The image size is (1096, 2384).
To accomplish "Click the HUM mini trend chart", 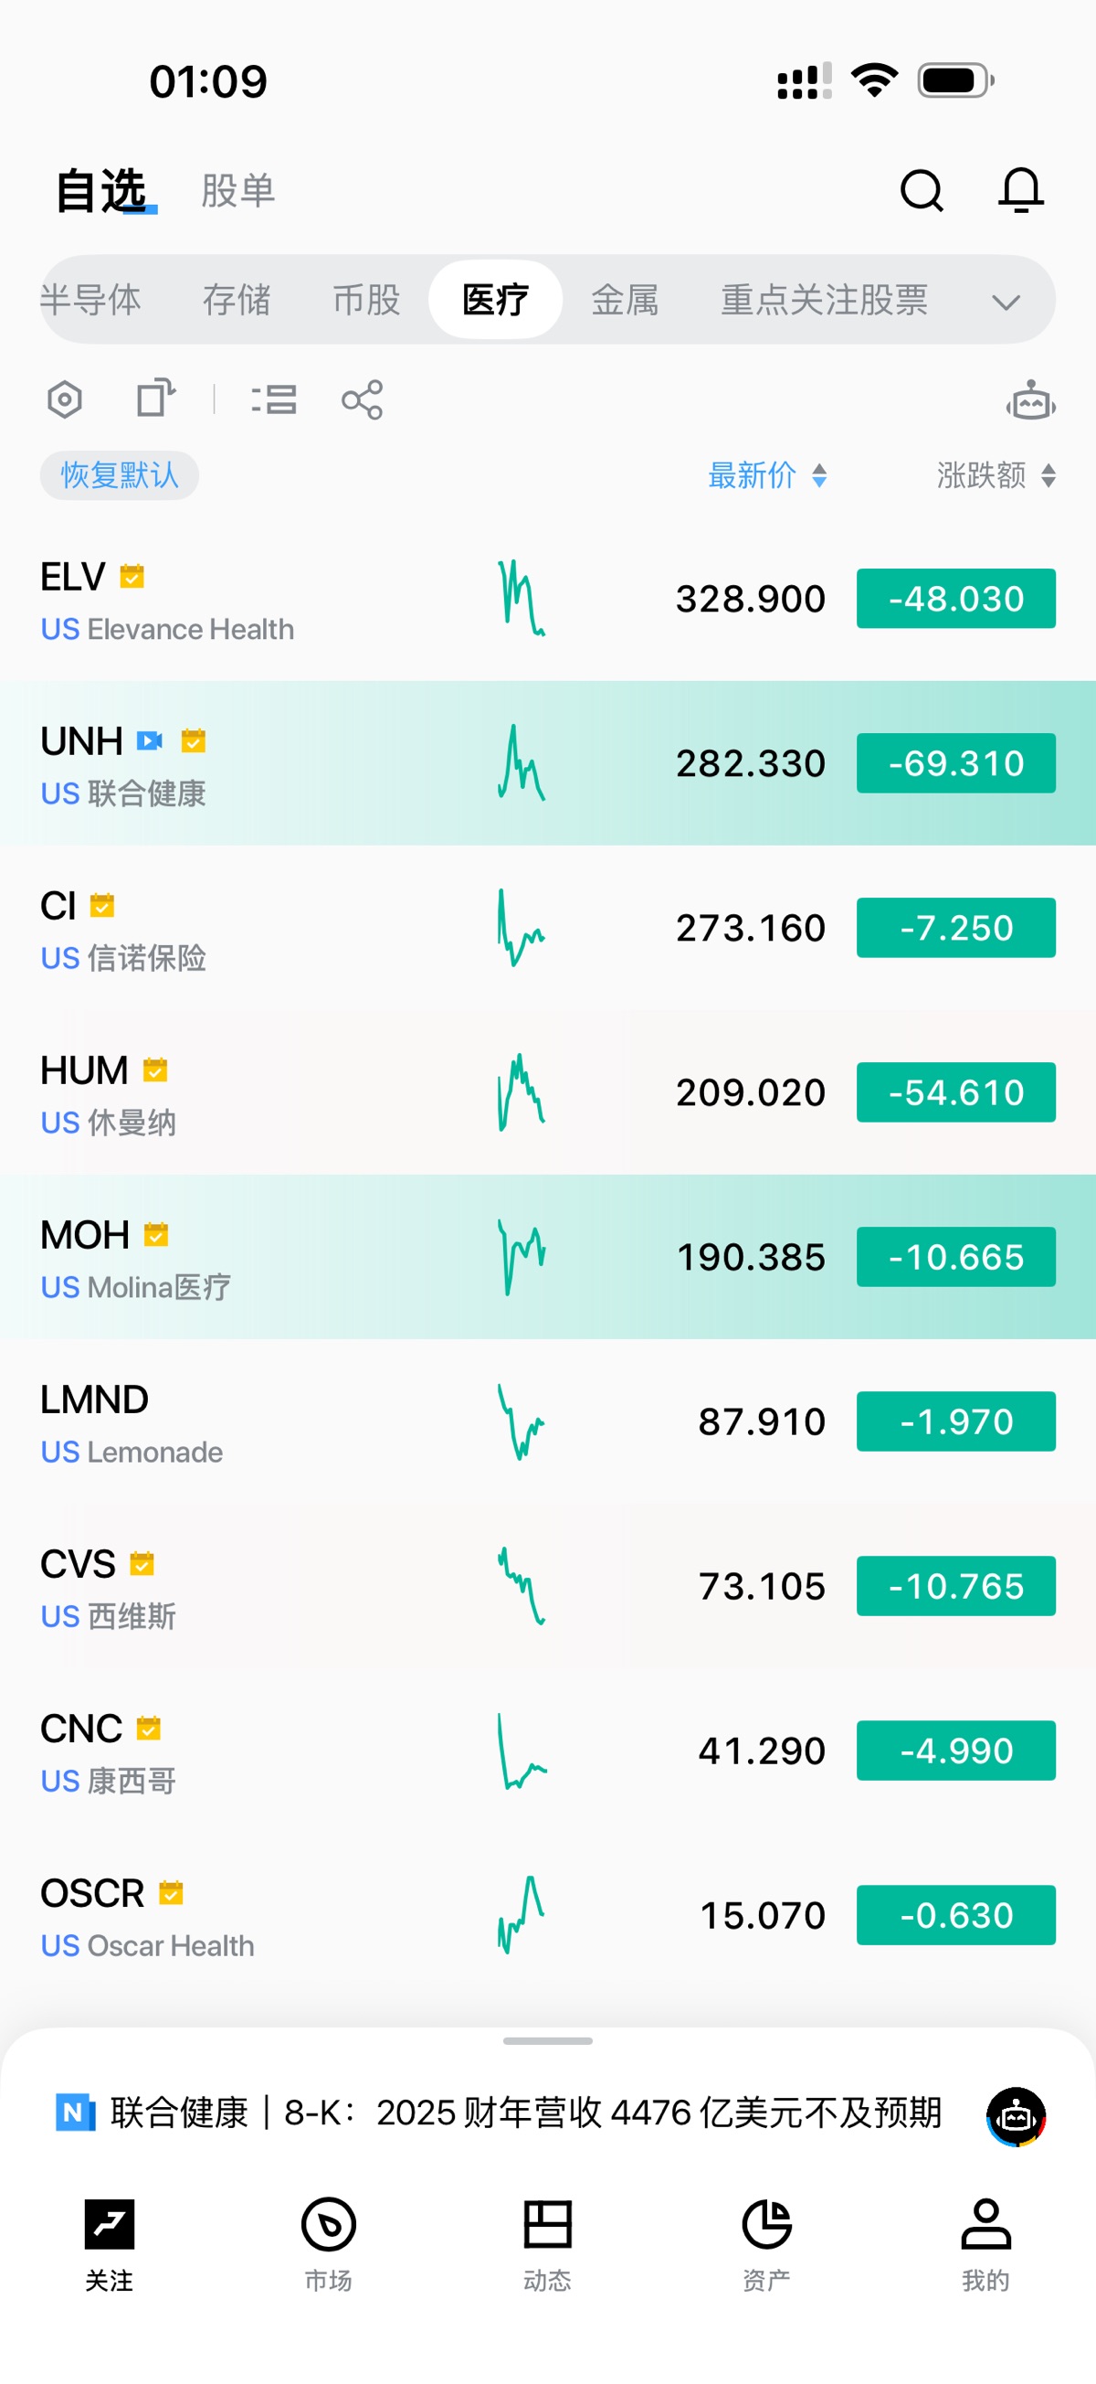I will pyautogui.click(x=522, y=1093).
